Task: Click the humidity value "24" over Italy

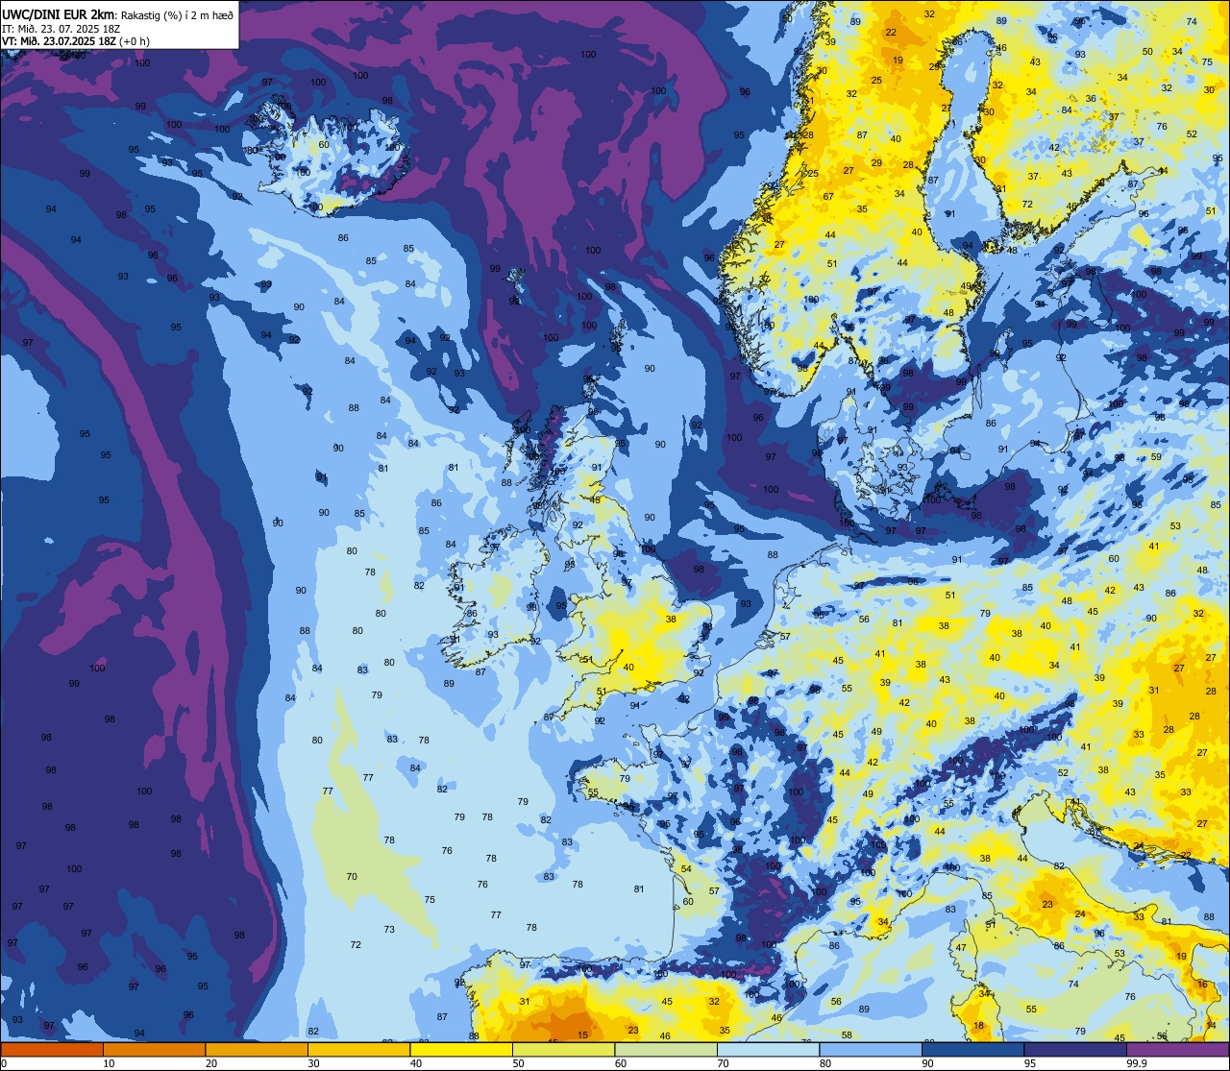Action: click(x=1080, y=914)
